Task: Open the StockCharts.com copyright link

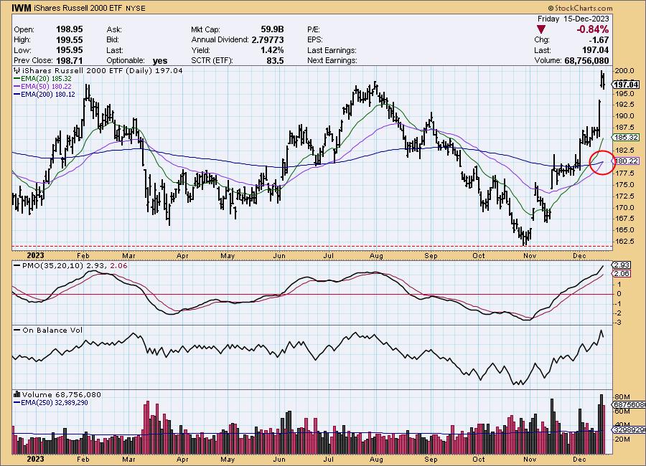Action: pyautogui.click(x=580, y=8)
